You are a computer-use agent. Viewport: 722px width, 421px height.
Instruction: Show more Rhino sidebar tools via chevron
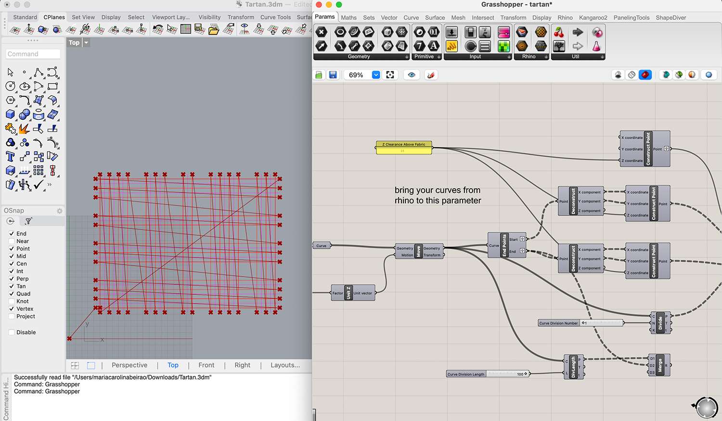[x=50, y=184]
